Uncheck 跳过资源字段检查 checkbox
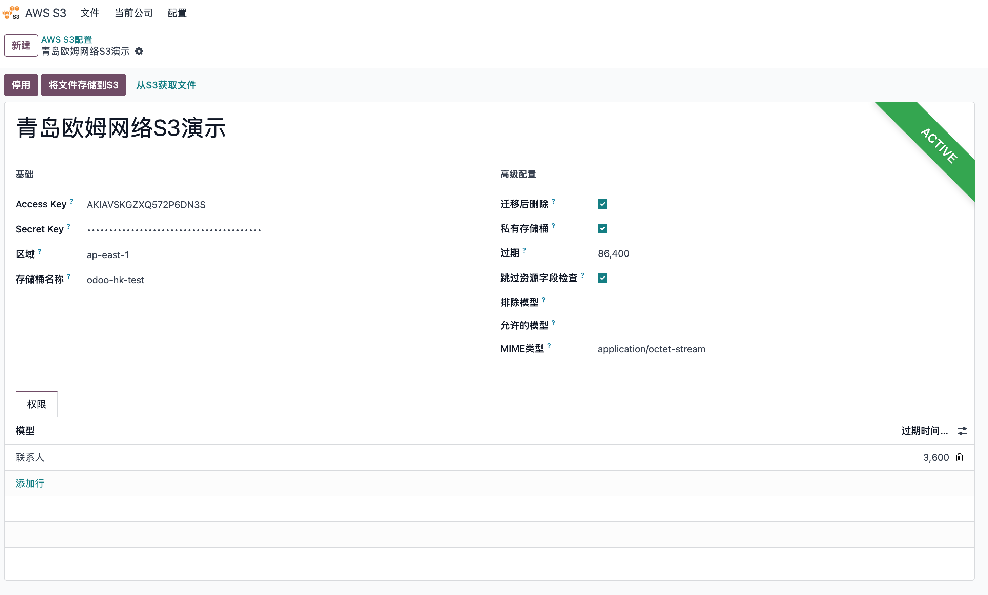The height and width of the screenshot is (595, 988). 602,278
